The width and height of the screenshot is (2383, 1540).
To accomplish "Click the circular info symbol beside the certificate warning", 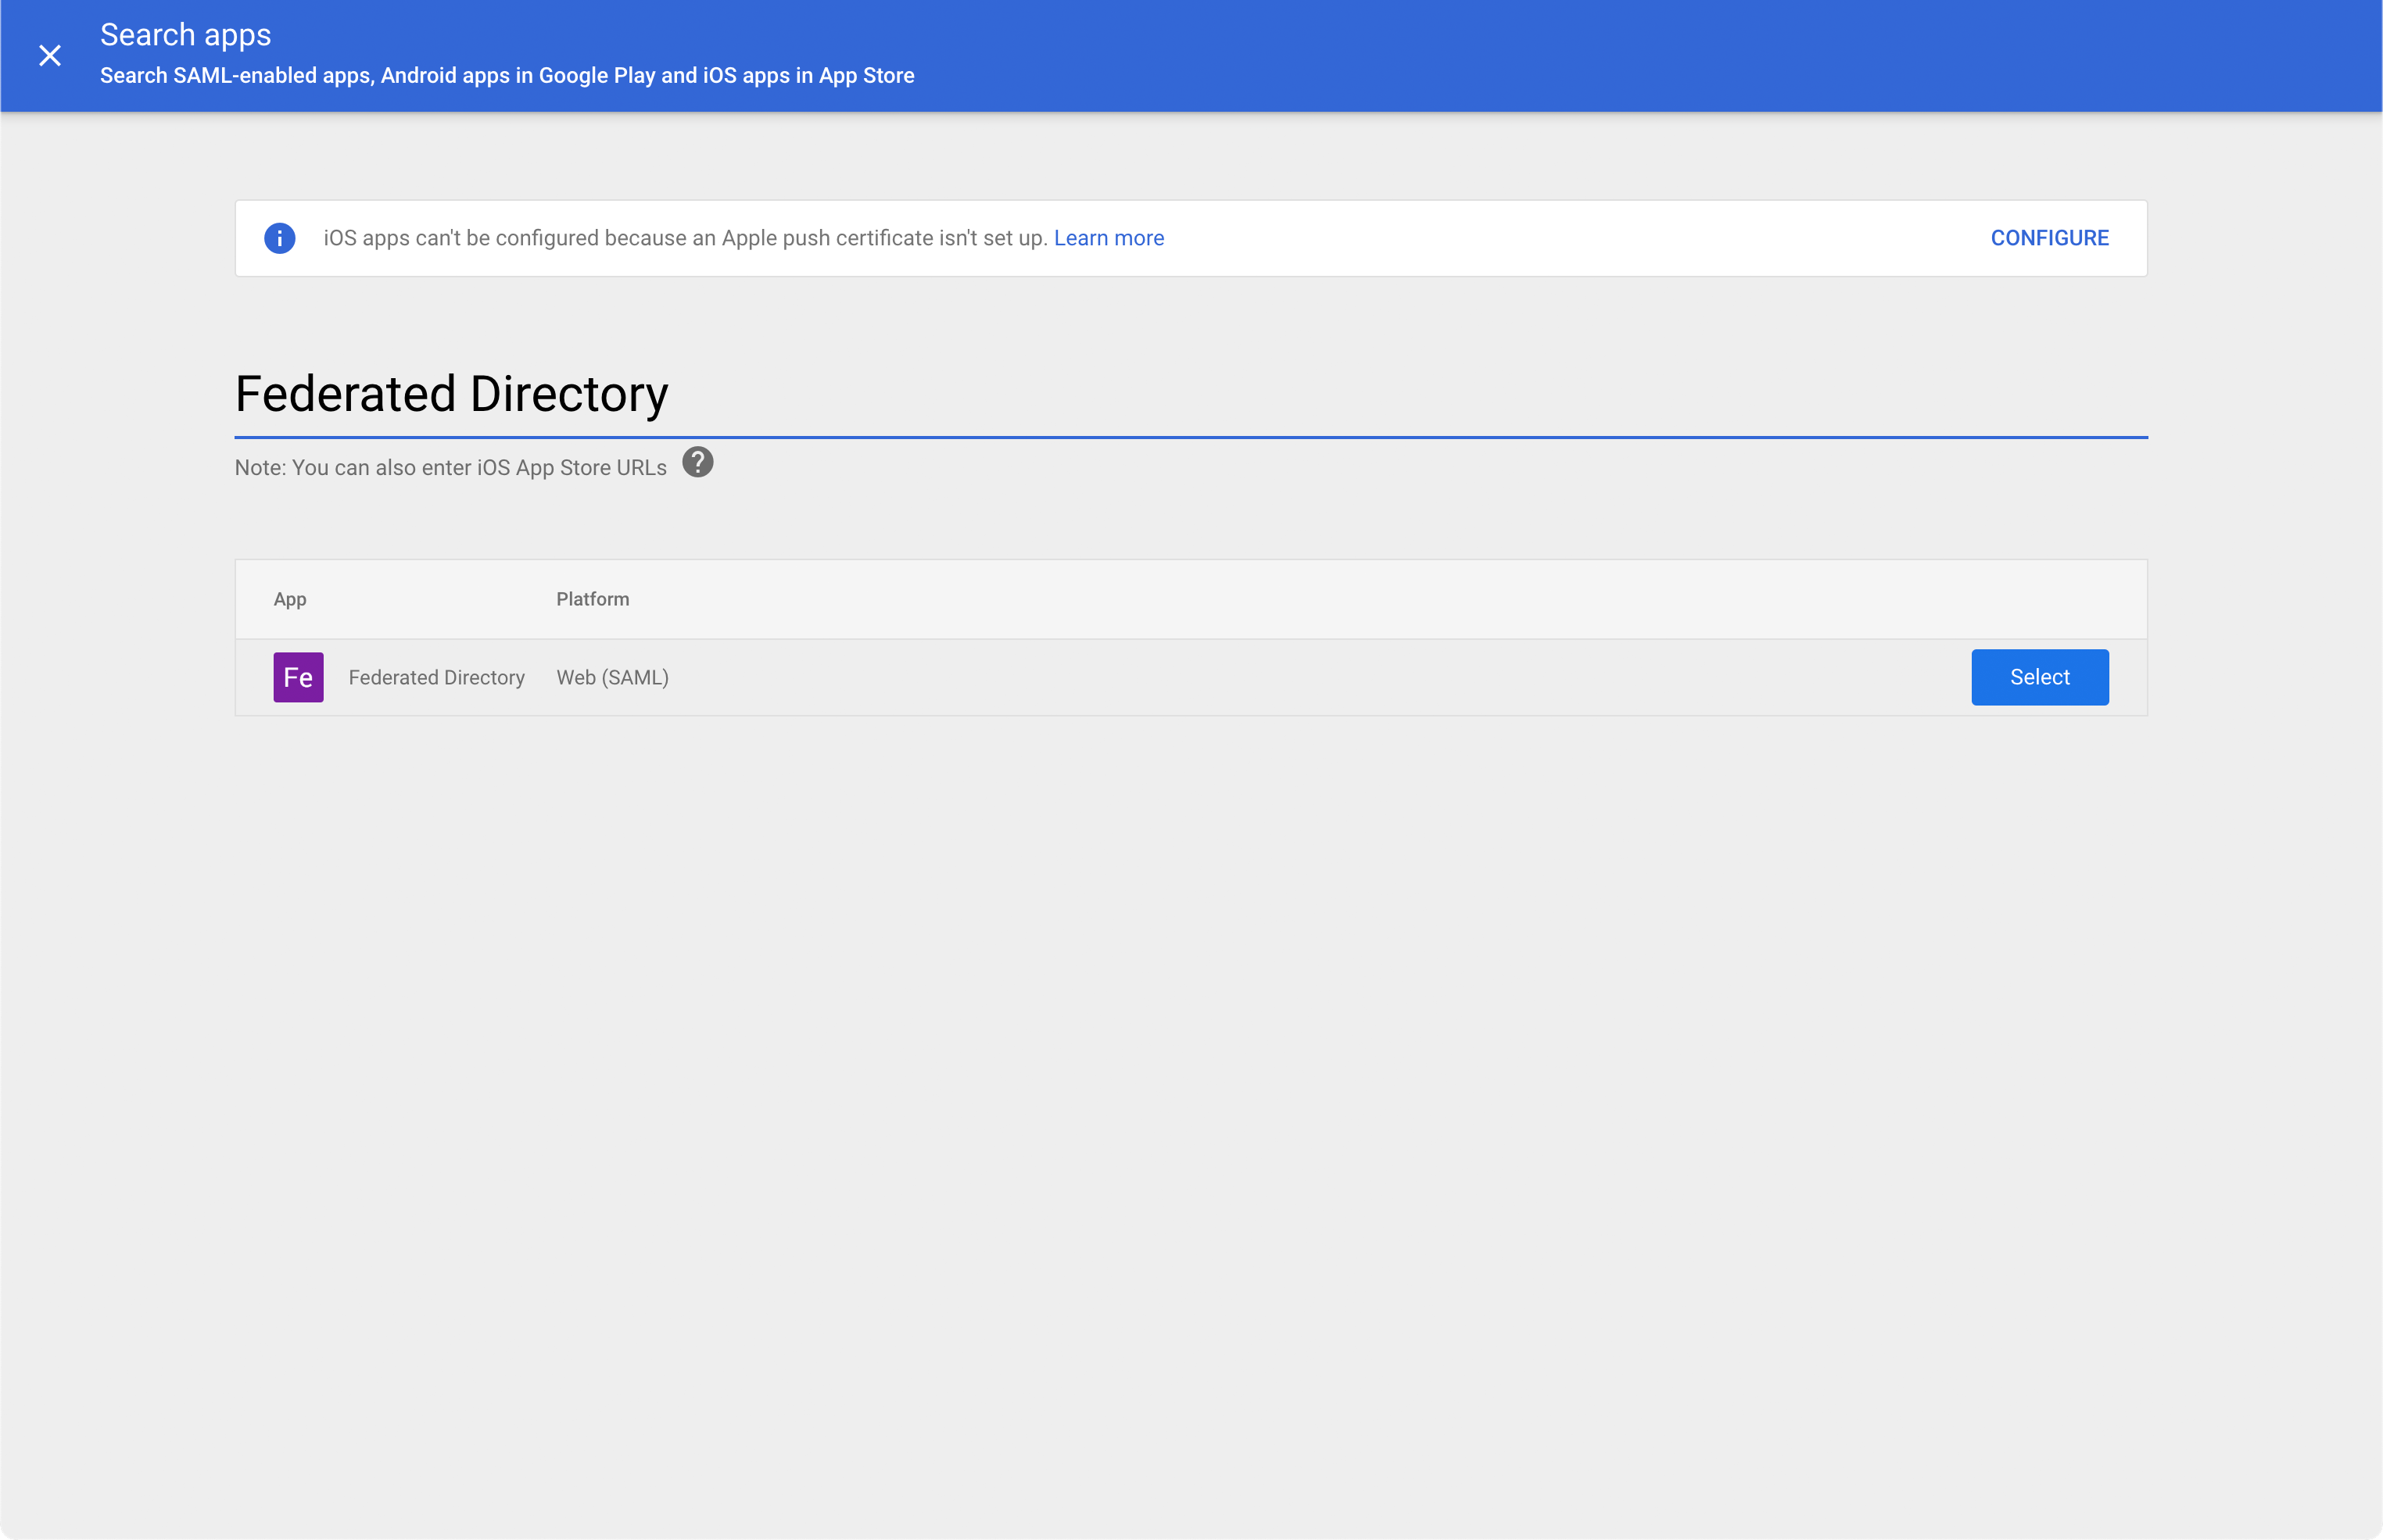I will pos(279,237).
